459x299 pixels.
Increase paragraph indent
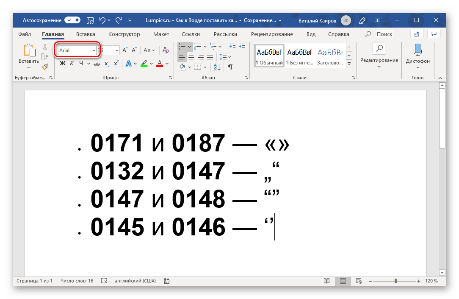point(242,47)
